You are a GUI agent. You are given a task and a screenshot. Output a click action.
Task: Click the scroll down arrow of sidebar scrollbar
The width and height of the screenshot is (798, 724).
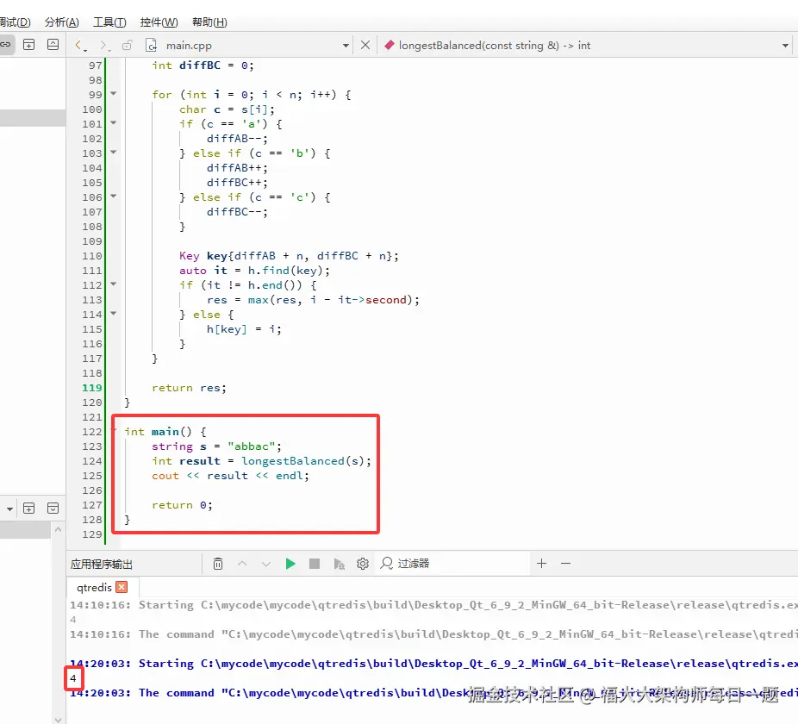[x=58, y=720]
